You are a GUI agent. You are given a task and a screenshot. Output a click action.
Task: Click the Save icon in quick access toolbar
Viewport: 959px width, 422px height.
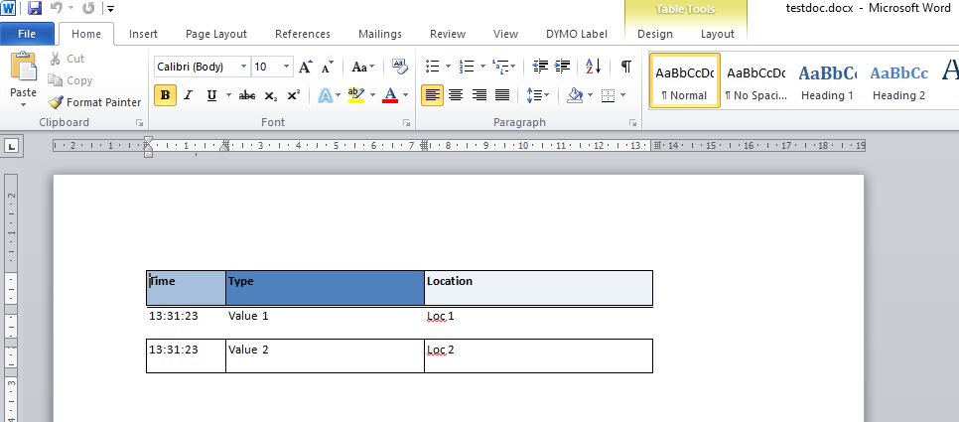(x=35, y=9)
